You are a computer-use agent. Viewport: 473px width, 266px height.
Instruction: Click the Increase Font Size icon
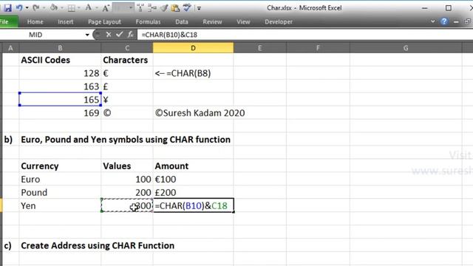point(106,8)
